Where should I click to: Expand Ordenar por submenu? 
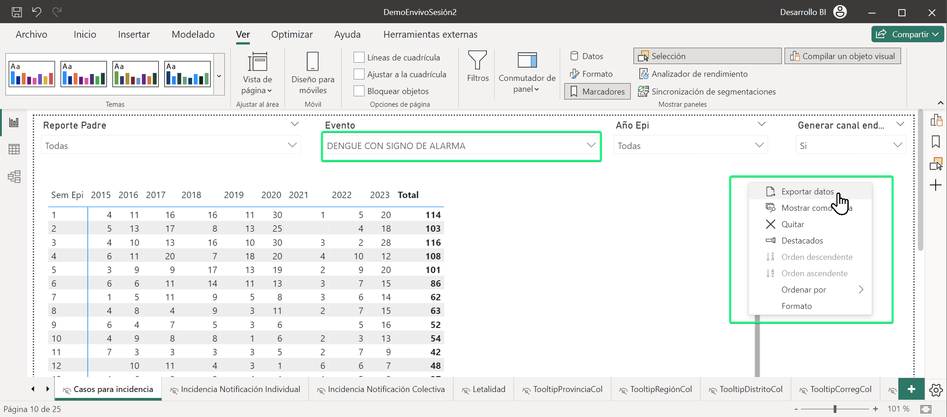[810, 290]
